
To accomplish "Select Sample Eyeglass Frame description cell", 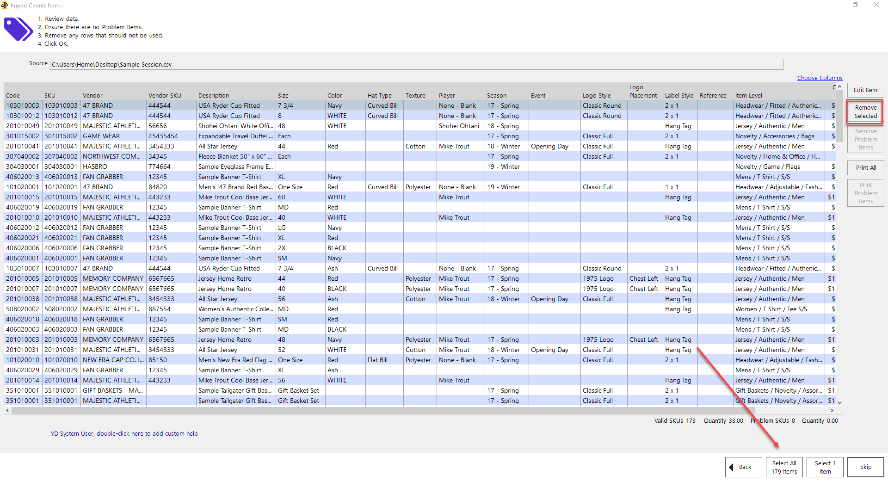I will click(236, 167).
